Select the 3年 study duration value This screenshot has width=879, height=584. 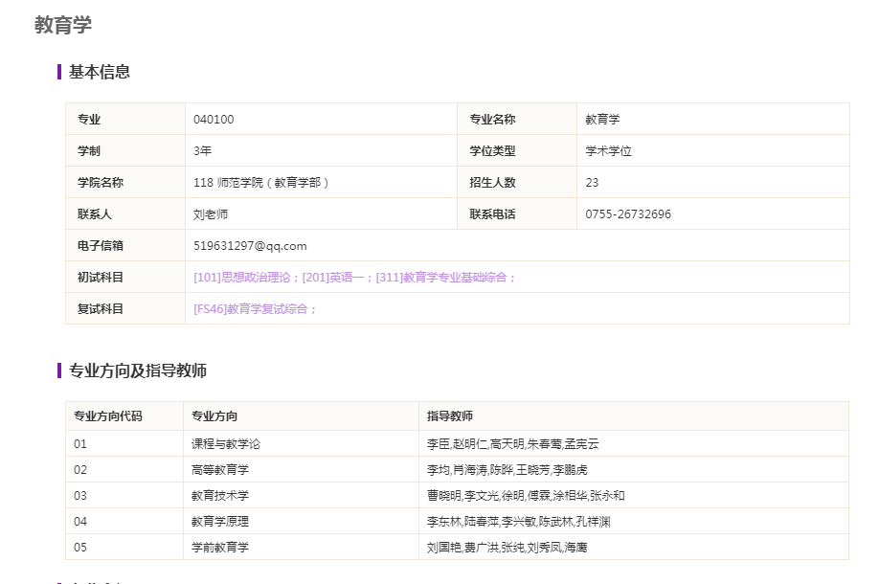202,150
